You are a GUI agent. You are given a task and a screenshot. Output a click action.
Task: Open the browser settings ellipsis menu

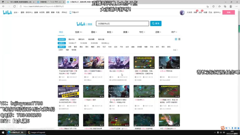point(236,6)
